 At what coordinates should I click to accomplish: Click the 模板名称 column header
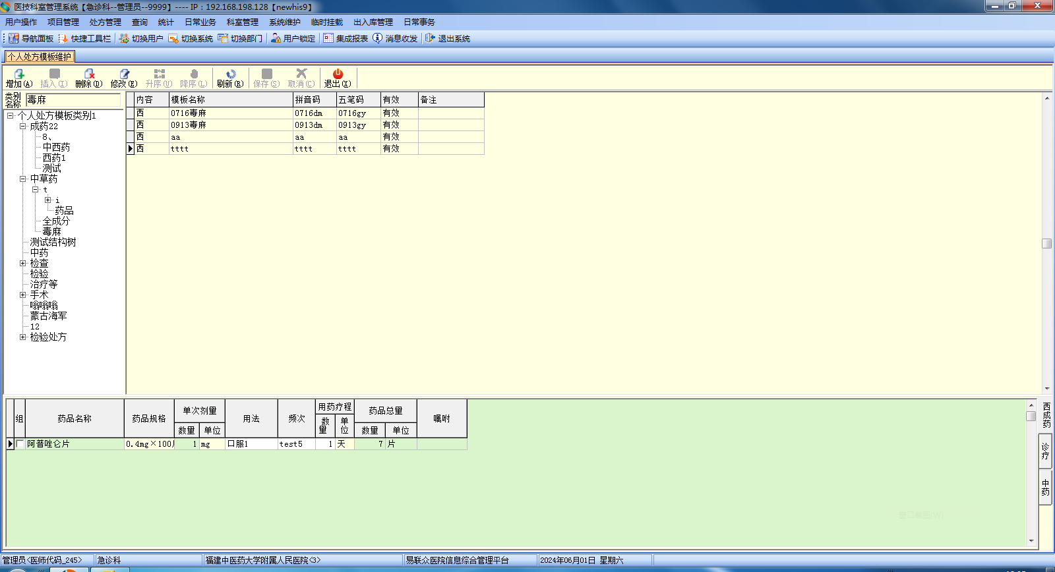click(x=231, y=100)
